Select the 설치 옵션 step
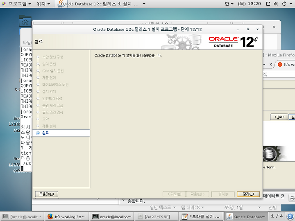Image resolution: width=295 pixels, height=221 pixels. 49,64
